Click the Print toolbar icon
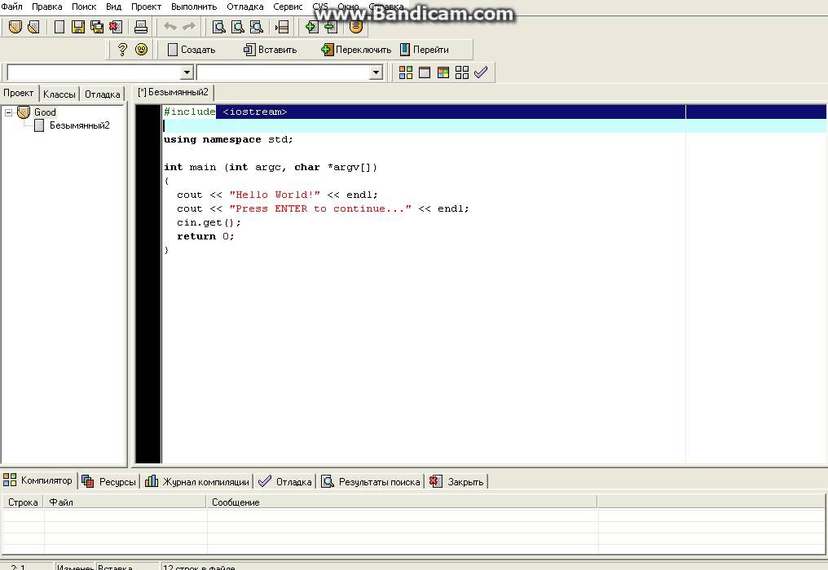 (x=141, y=26)
